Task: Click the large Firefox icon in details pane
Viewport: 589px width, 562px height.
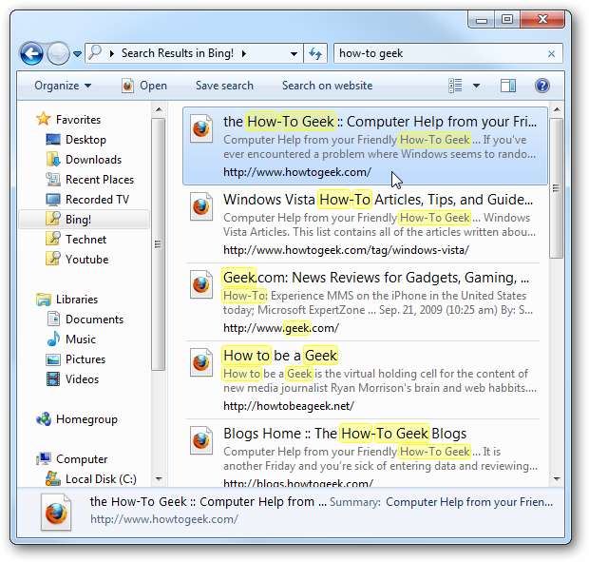Action: pyautogui.click(x=56, y=513)
